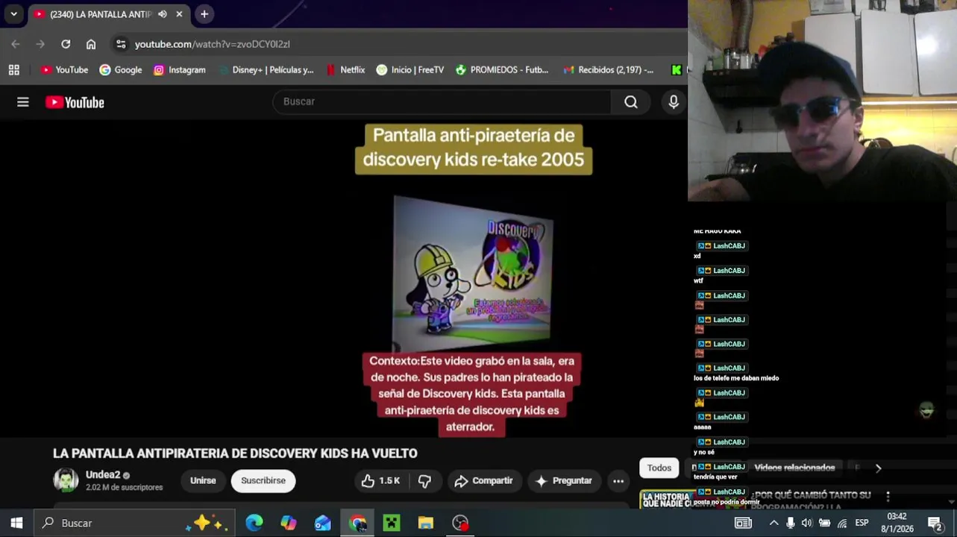
Task: Open the PROMIEDOS bookmark
Action: point(501,69)
